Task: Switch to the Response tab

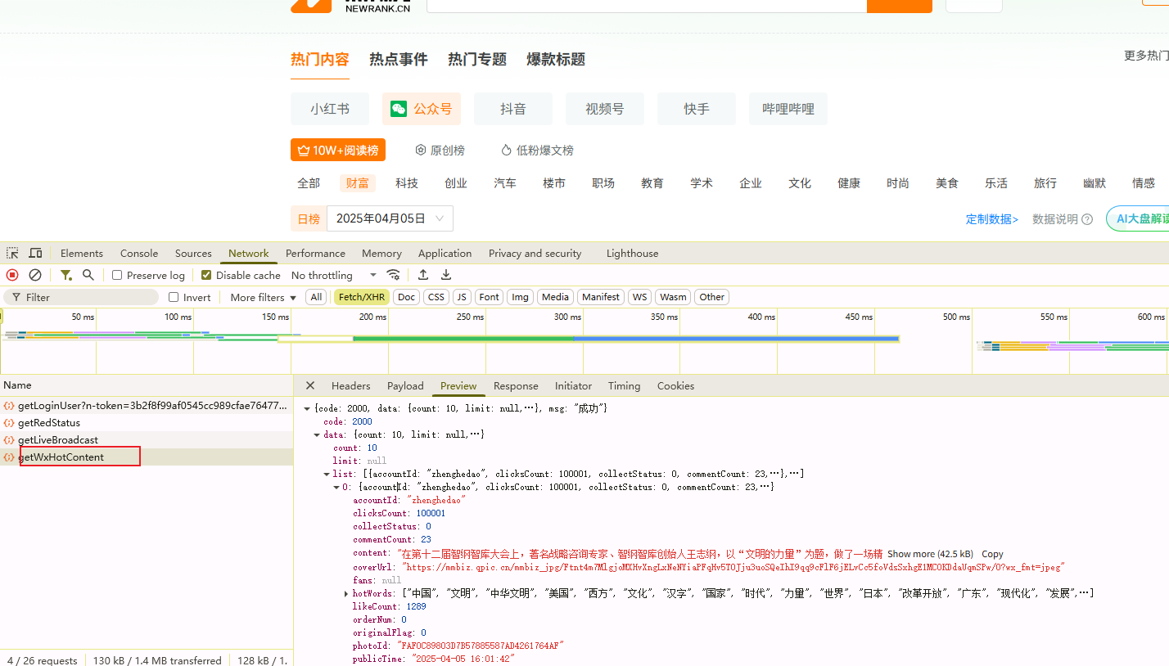Action: click(516, 385)
